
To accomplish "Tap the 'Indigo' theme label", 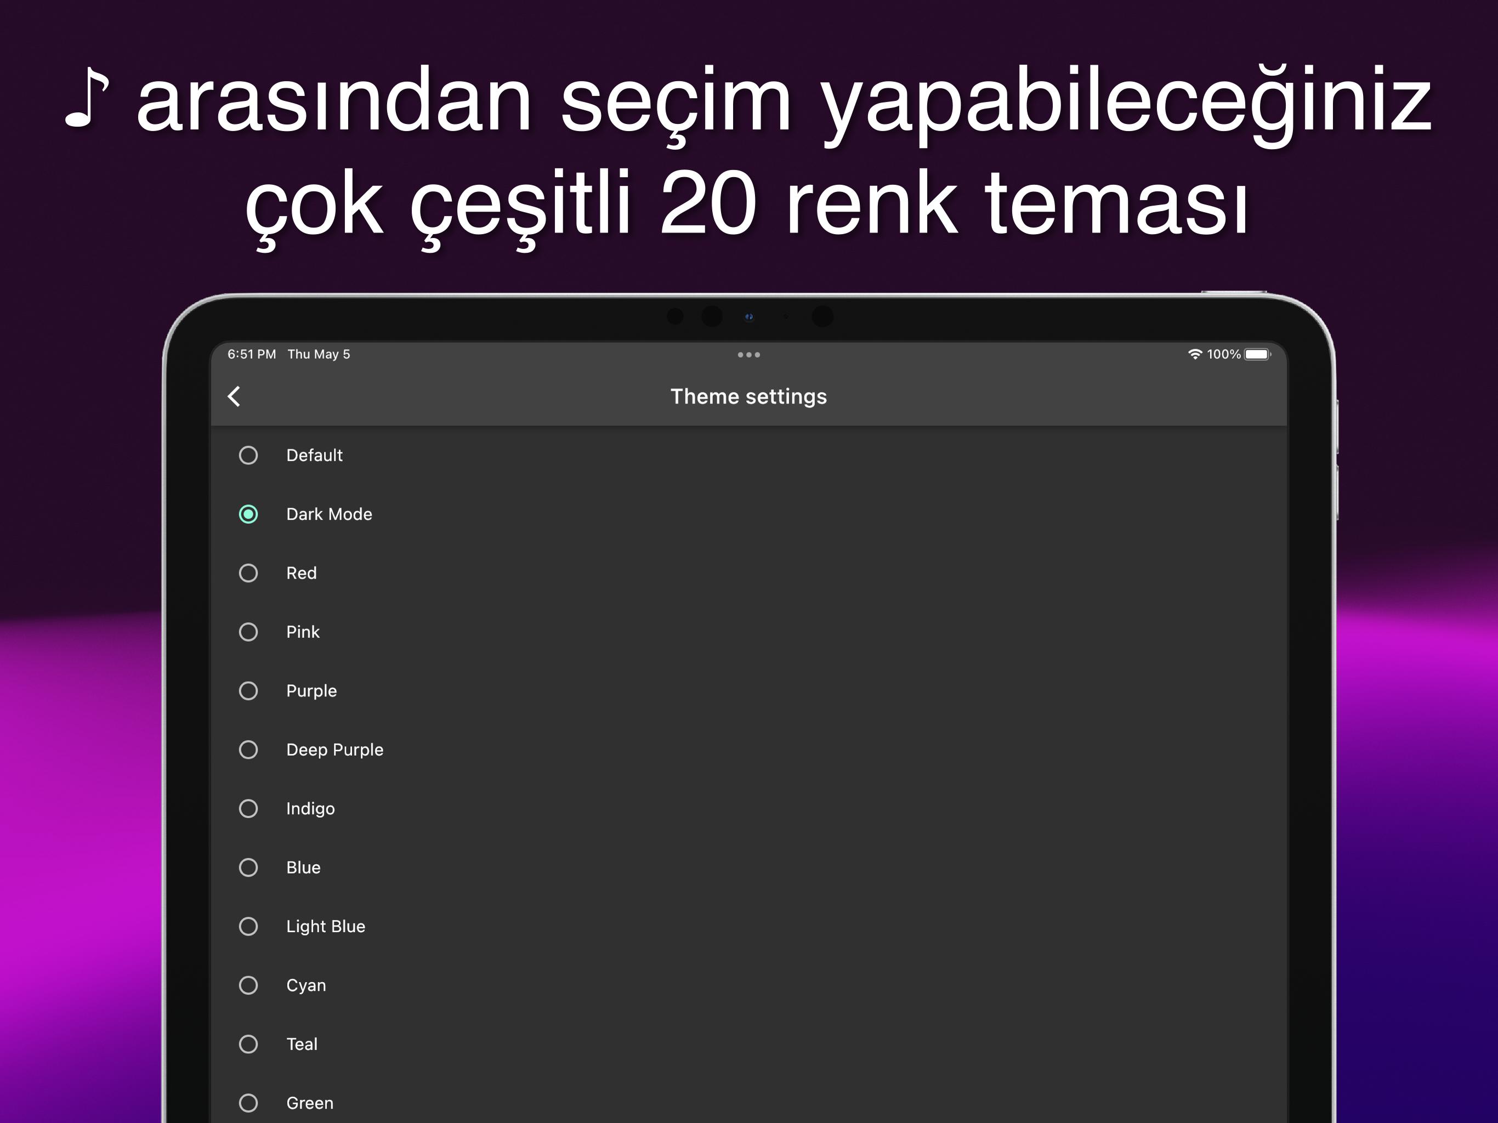I will [x=310, y=809].
